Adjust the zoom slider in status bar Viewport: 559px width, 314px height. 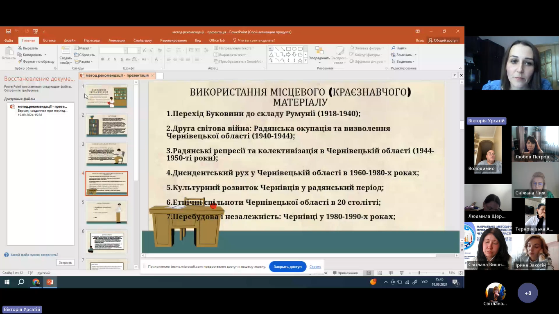click(x=419, y=273)
